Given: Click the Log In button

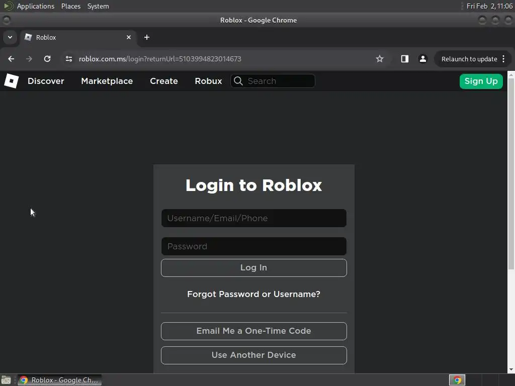Looking at the screenshot, I should click(x=254, y=268).
